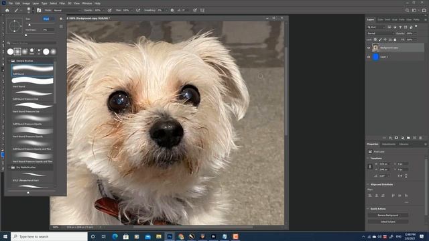
Task: Toggle pressure for size icon
Action: pyautogui.click(x=195, y=10)
